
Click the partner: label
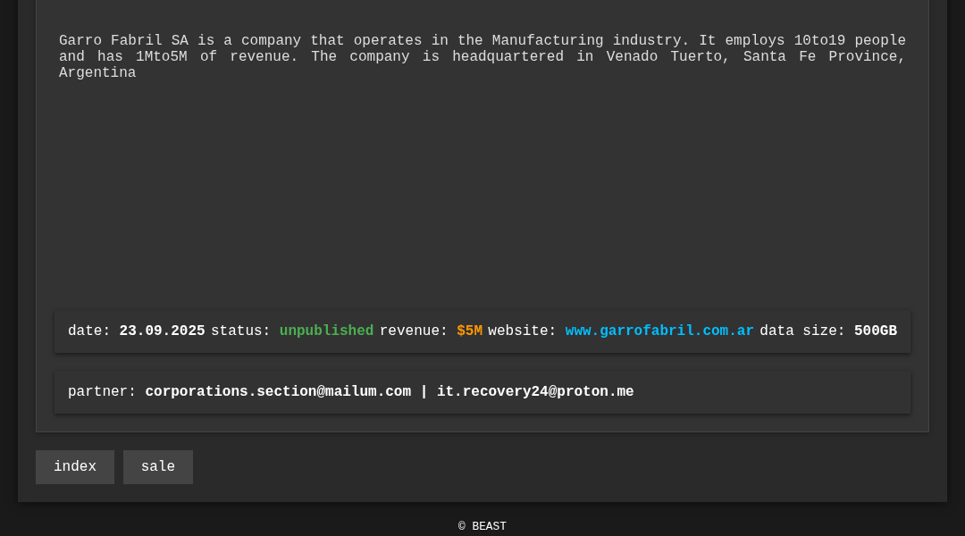pos(102,392)
